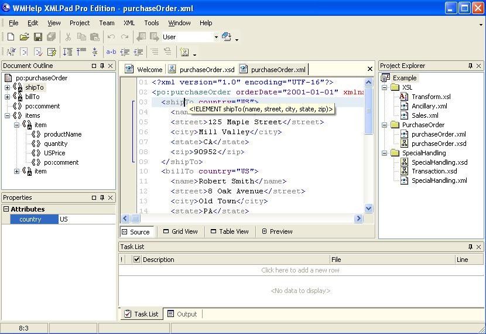The height and width of the screenshot is (334, 486).
Task: Click the country attribute value field US
Action: (87, 219)
